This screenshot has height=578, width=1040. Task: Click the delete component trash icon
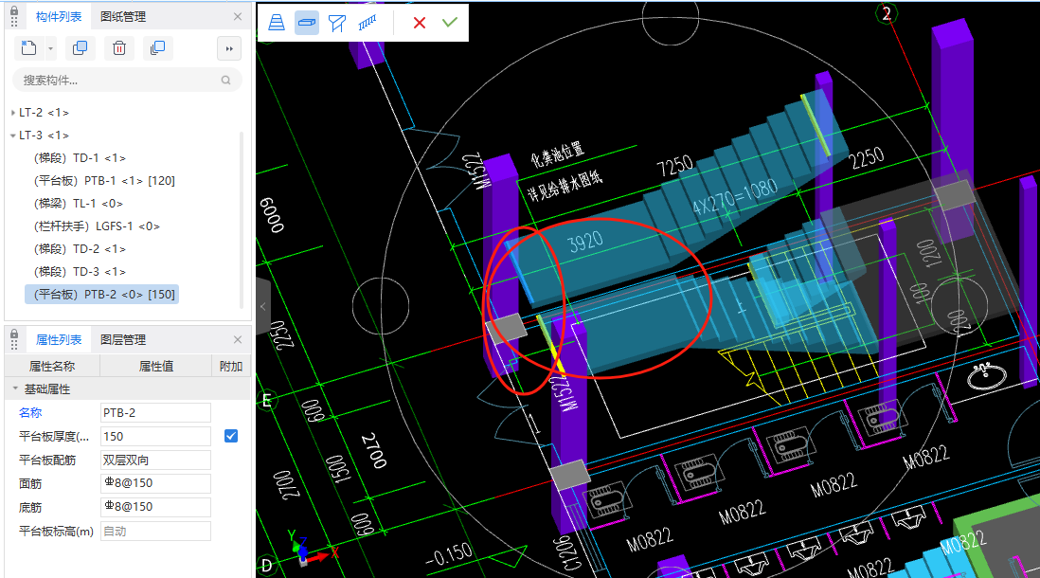tap(119, 47)
